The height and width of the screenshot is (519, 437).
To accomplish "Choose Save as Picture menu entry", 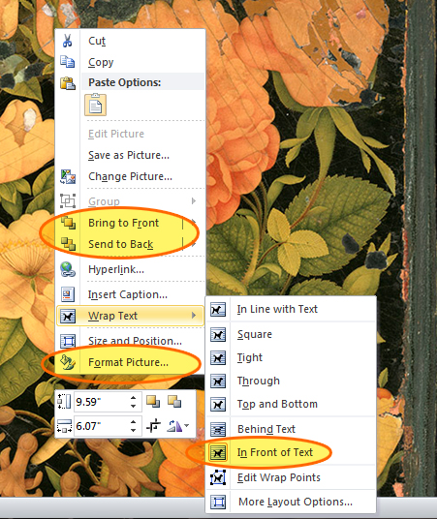I will click(130, 155).
